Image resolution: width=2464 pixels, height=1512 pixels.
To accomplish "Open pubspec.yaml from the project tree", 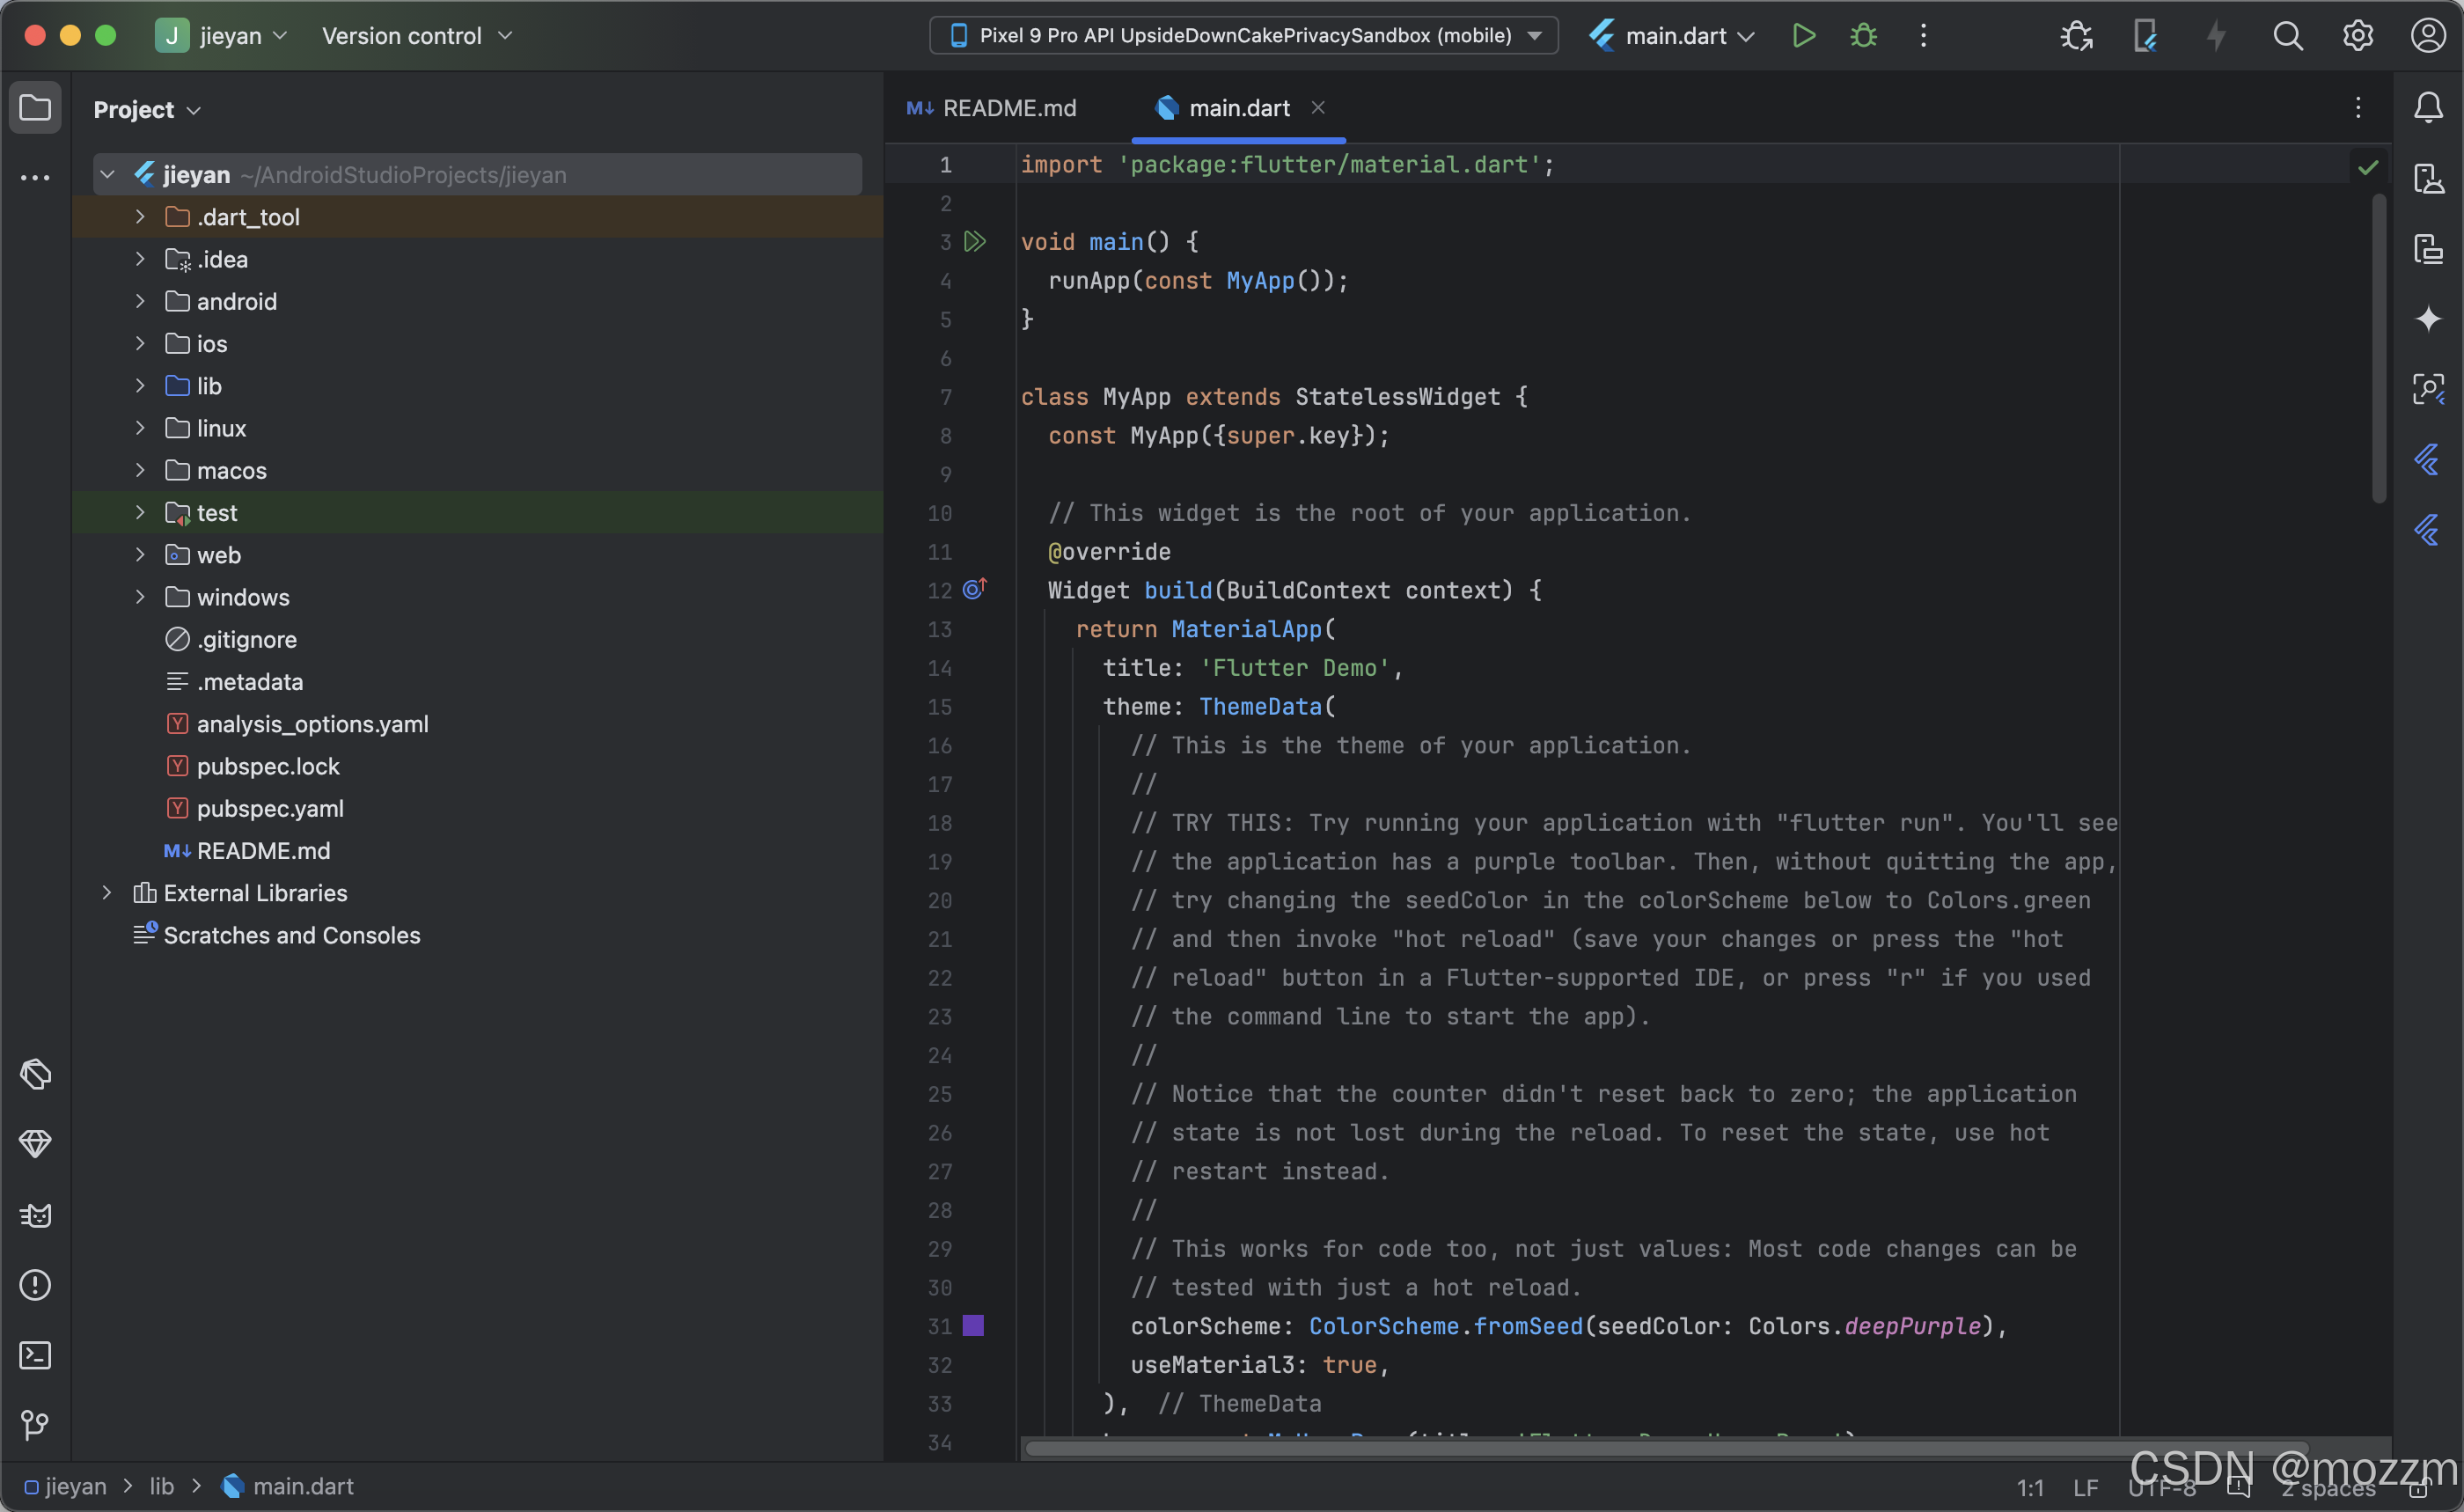I will pos(270,808).
